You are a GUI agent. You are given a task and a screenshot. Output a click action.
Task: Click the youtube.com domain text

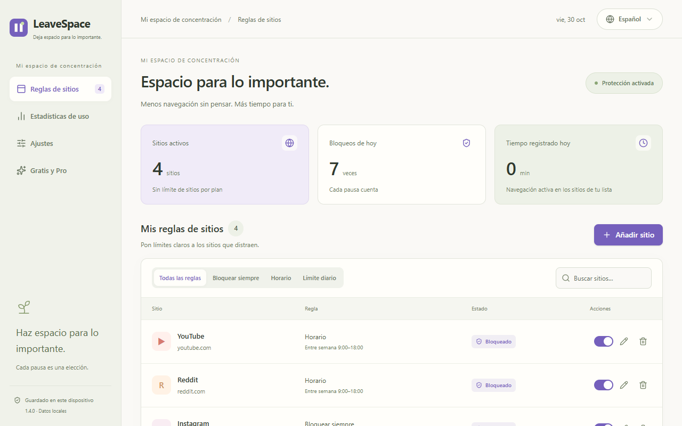194,348
